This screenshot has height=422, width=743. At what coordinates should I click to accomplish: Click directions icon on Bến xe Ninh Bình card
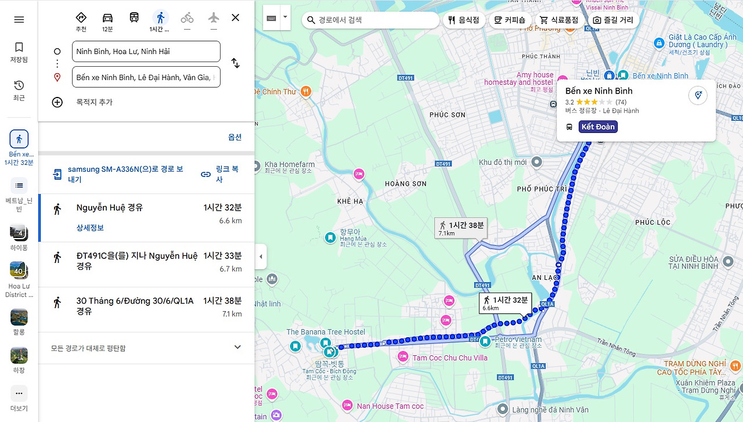[698, 96]
